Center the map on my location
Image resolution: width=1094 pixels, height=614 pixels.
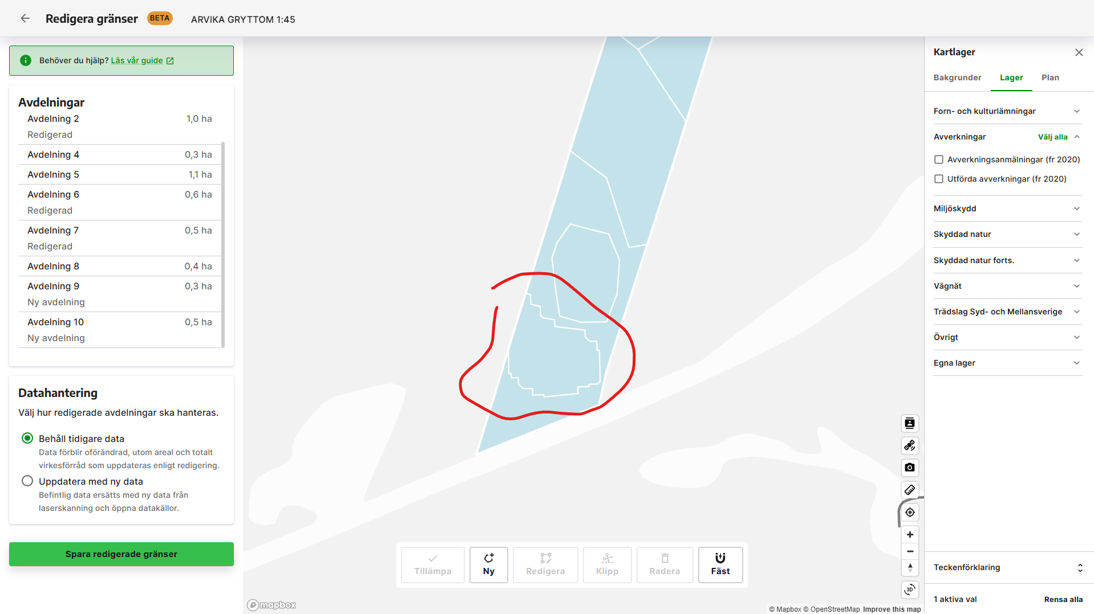pos(910,513)
